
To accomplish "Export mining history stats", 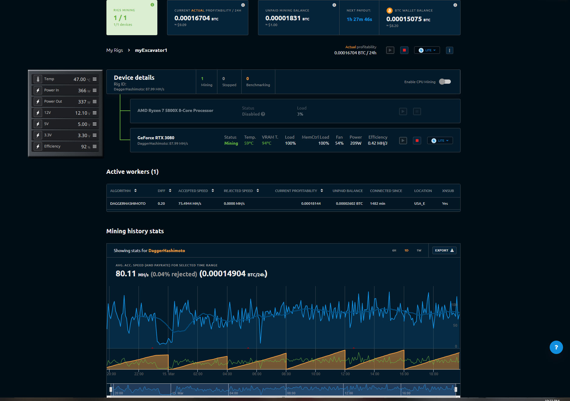I will 444,251.
